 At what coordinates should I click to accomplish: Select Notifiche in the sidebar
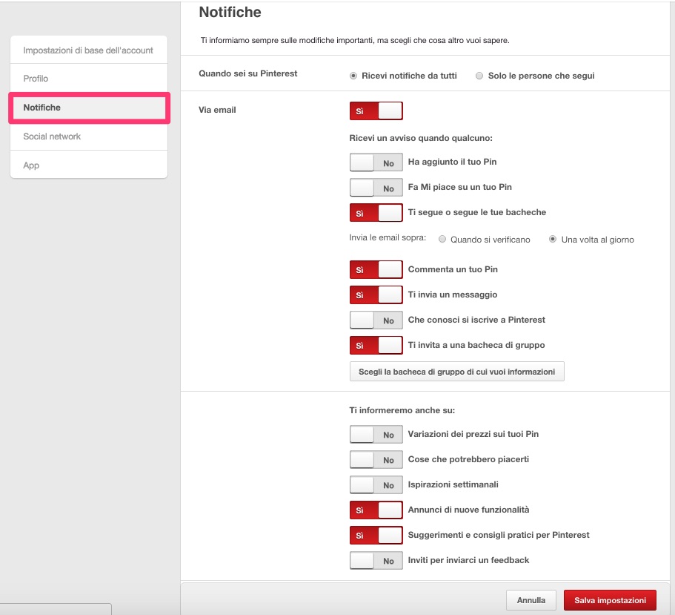[x=89, y=108]
